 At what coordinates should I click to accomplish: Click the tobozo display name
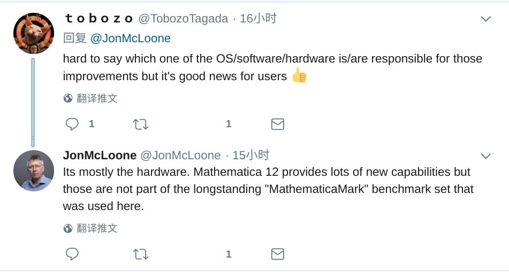pyautogui.click(x=98, y=19)
